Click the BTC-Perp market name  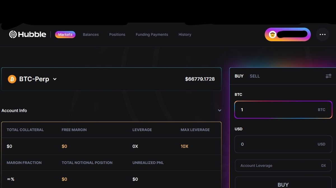click(x=34, y=79)
